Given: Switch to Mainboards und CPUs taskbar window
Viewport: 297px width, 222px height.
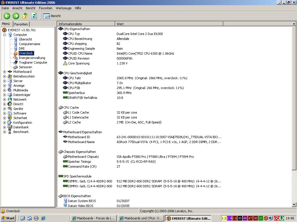Looking at the screenshot, I should pos(141,218).
